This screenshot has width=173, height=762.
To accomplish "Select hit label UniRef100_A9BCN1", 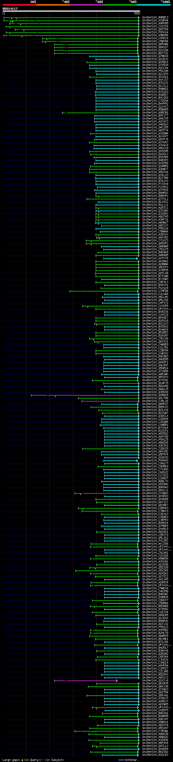I will 155,113.
